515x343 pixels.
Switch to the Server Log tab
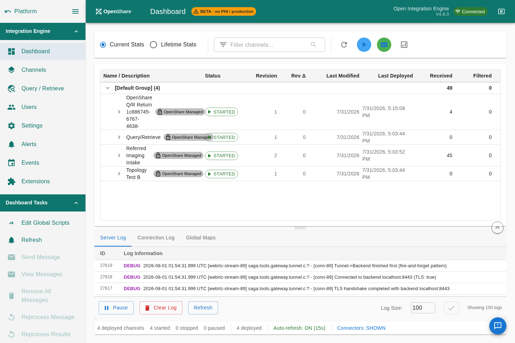click(x=113, y=238)
